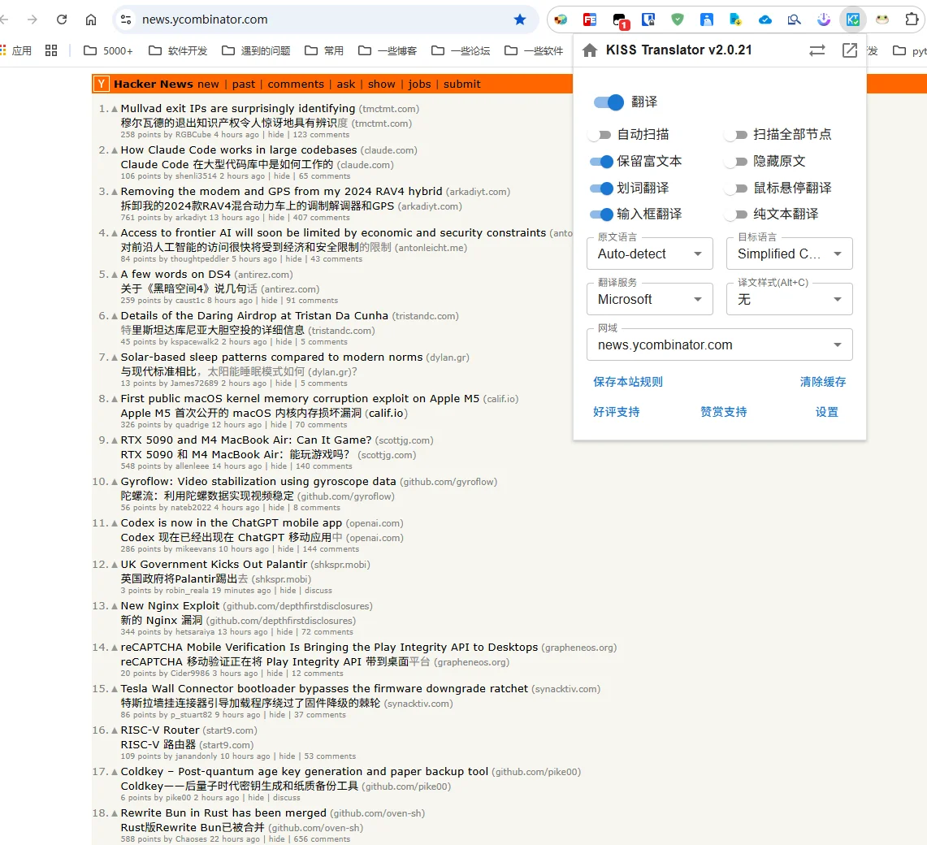This screenshot has height=845, width=927.
Task: Click the colorful circle extension icon
Action: [560, 19]
